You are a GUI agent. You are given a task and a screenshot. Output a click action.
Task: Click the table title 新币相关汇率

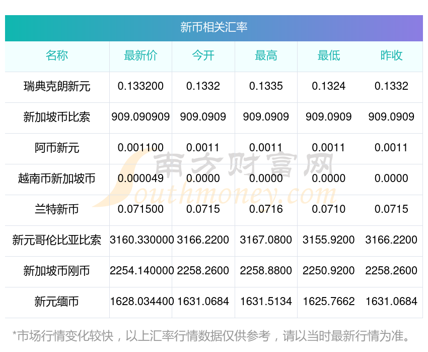pyautogui.click(x=213, y=27)
